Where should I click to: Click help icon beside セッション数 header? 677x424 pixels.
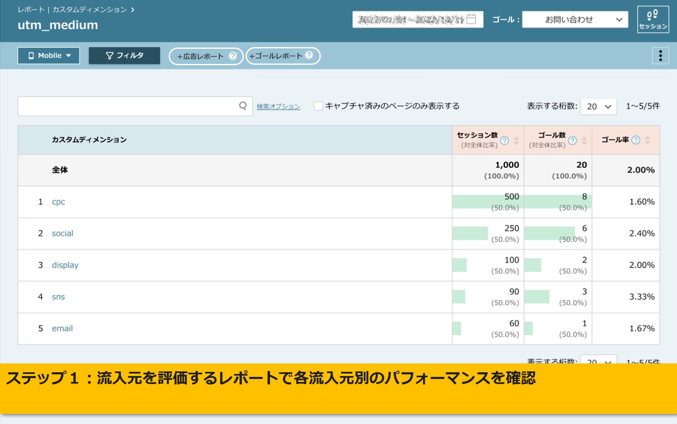[x=505, y=140]
